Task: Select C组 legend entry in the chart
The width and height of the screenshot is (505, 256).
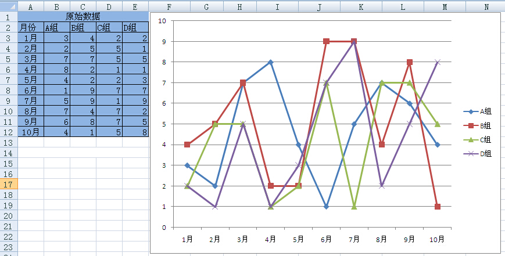Action: pyautogui.click(x=477, y=139)
